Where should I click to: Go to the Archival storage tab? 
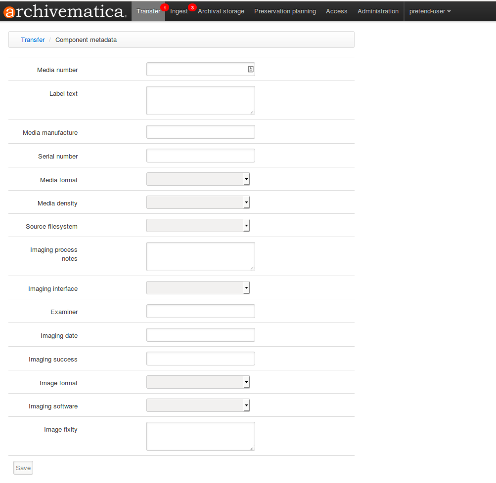click(x=221, y=11)
